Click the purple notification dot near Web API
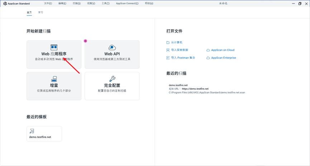This screenshot has width=310, height=166. (85, 41)
